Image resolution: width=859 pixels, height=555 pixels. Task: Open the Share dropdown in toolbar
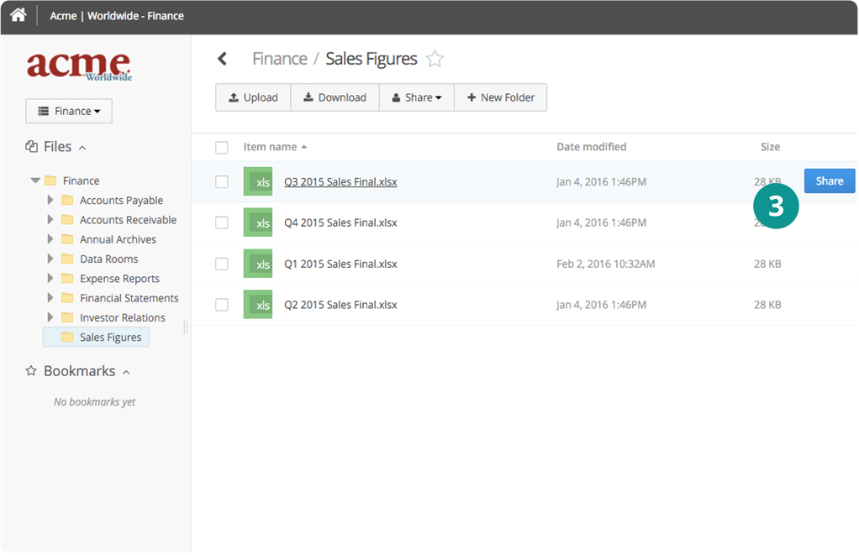tap(417, 97)
